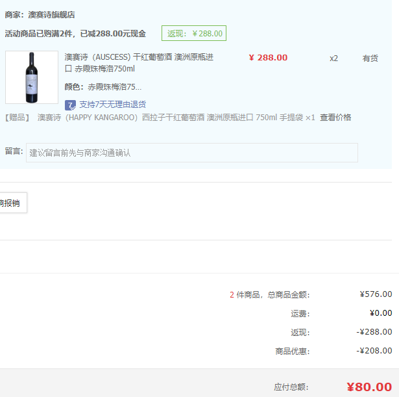The image size is (399, 397).
Task: Open the 支持7天无理由退货 link
Action: (x=112, y=105)
